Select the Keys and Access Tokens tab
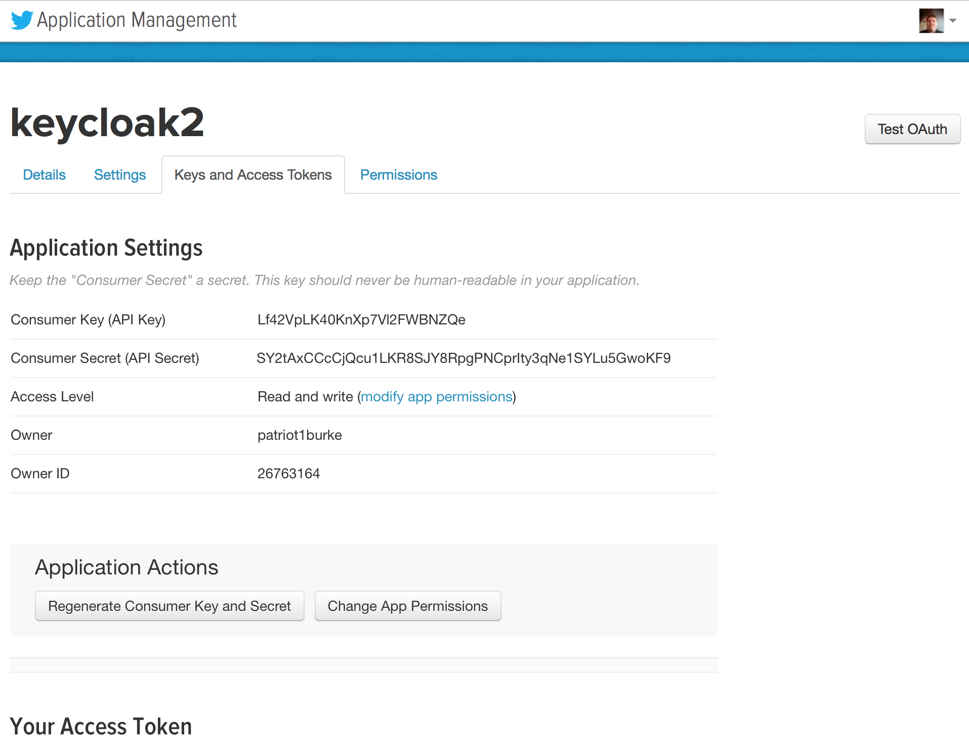The image size is (969, 745). point(253,175)
